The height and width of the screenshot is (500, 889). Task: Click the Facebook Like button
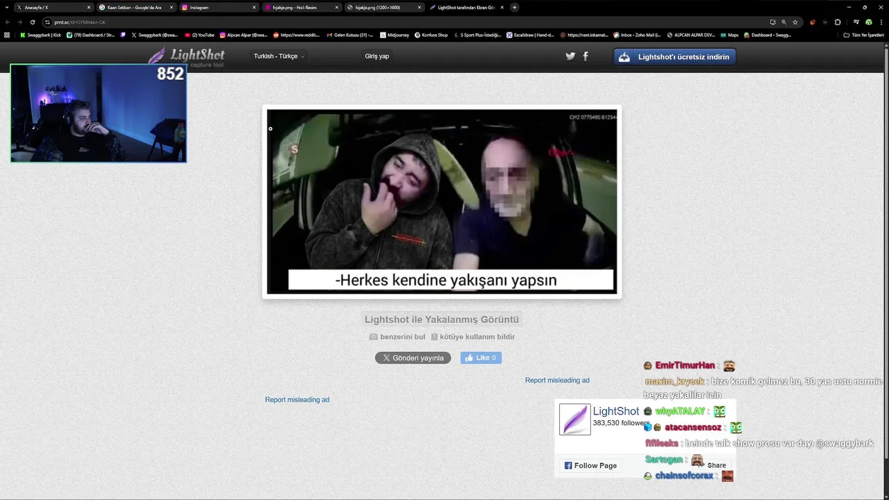click(x=481, y=358)
